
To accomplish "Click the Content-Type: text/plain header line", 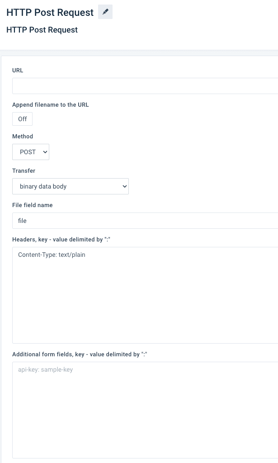I will coord(52,255).
